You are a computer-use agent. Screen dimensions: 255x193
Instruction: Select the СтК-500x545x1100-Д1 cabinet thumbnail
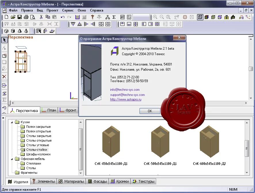tap(160, 142)
